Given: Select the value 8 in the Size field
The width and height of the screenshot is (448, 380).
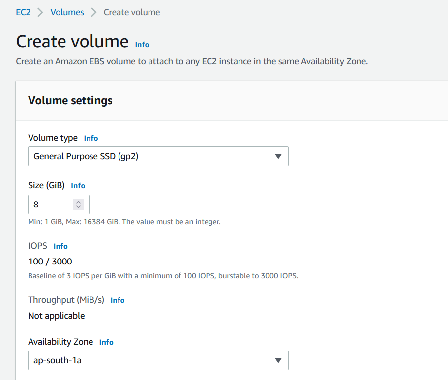Looking at the screenshot, I should pos(37,205).
